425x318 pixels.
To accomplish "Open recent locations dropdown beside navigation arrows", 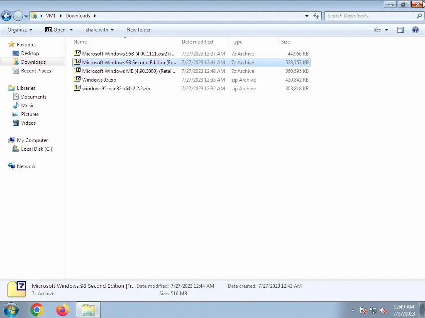I will [x=26, y=16].
